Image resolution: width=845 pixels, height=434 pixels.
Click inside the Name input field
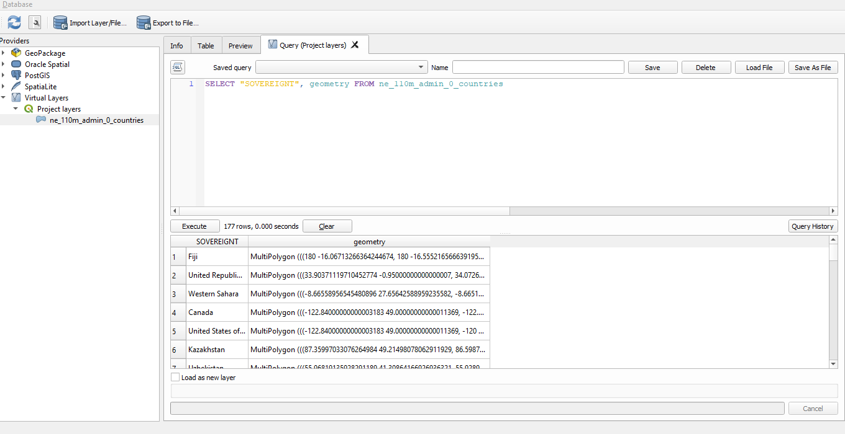(x=537, y=67)
